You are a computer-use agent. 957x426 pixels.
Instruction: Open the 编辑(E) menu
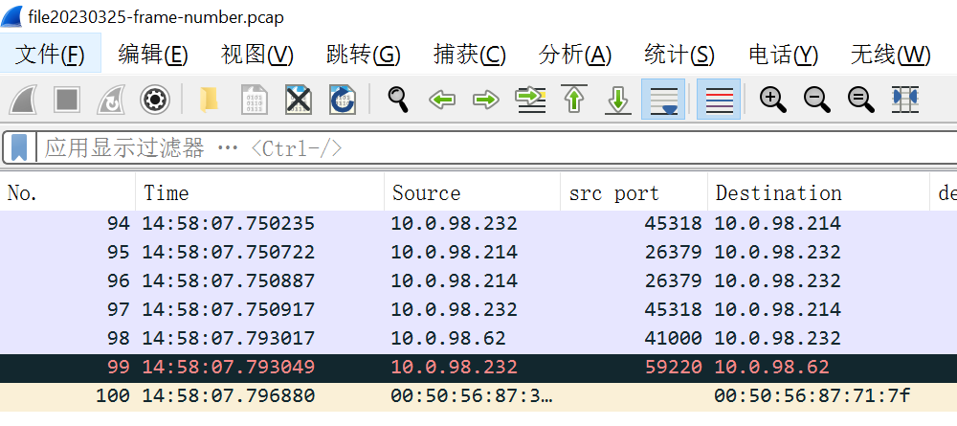pos(152,55)
